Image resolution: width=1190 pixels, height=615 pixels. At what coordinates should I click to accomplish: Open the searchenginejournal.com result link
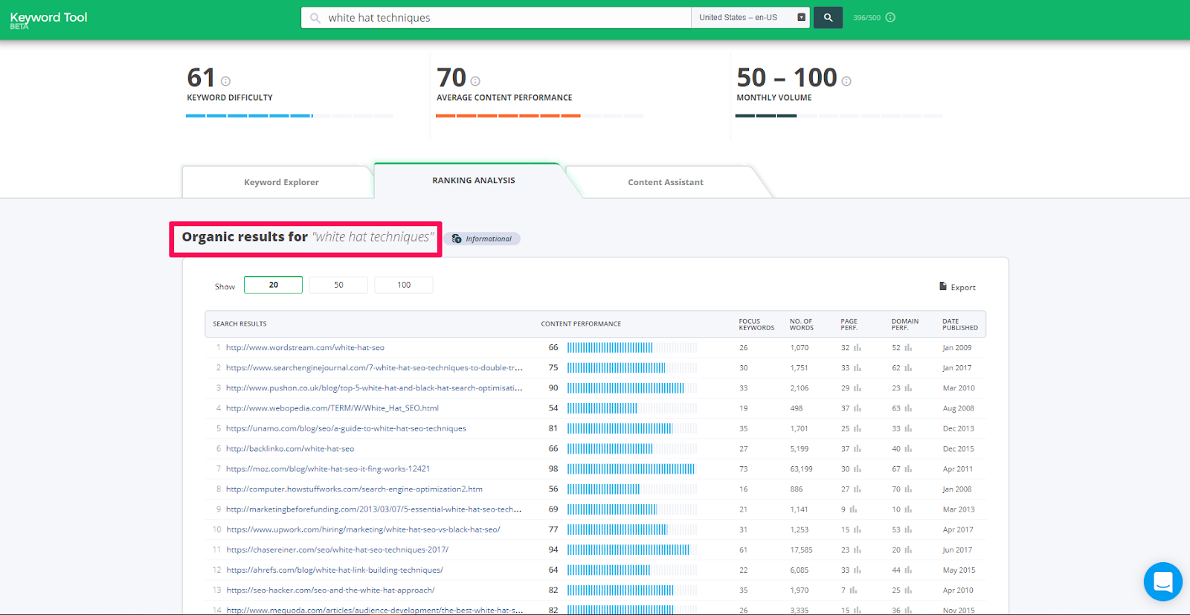[374, 367]
